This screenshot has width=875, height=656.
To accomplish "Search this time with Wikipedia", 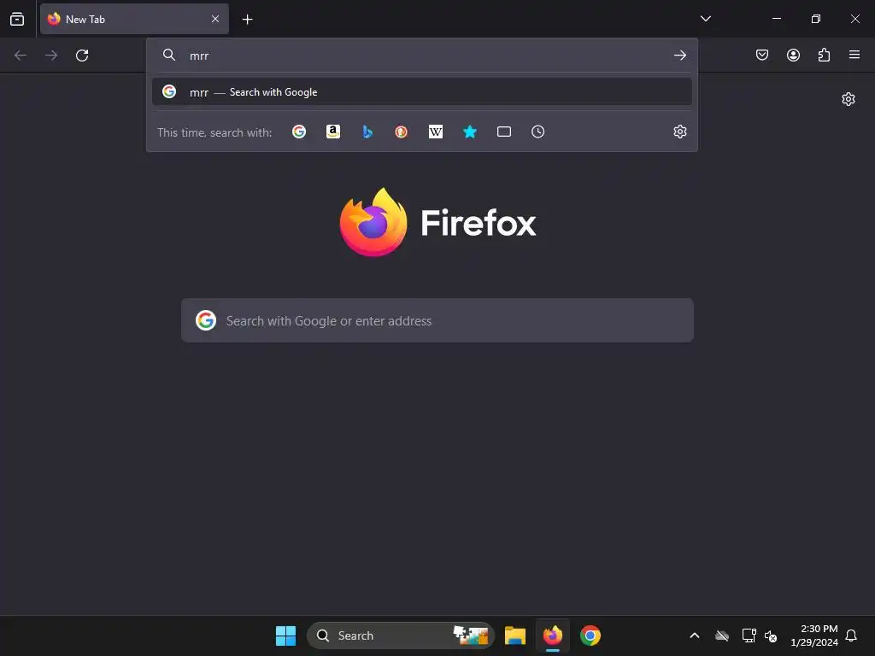I will coord(435,132).
